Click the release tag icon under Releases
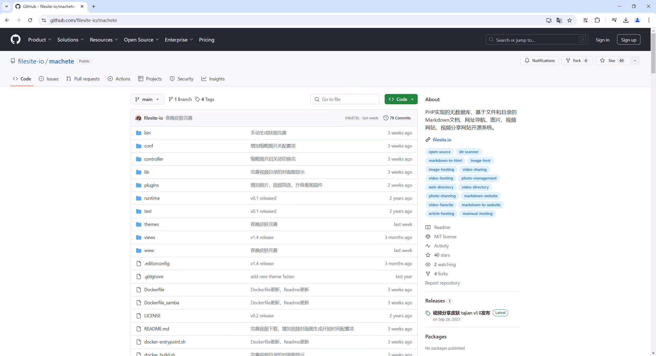656x356 pixels. tap(428, 313)
